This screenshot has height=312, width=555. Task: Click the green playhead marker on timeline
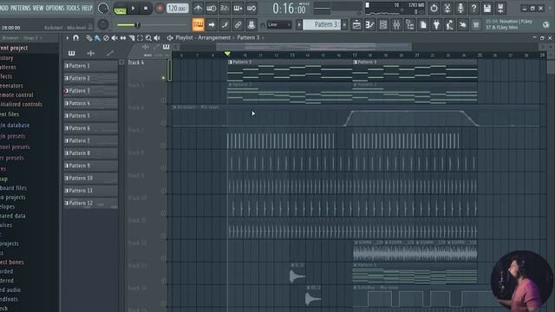227,54
